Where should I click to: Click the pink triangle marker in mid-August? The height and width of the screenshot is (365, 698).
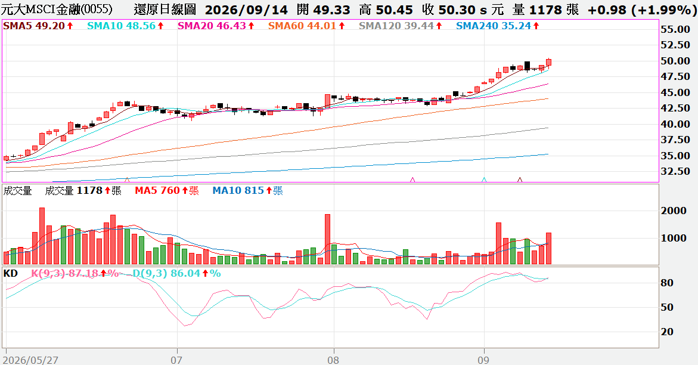point(412,180)
